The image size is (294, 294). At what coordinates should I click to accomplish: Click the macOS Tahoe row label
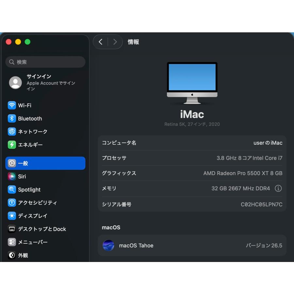136,245
